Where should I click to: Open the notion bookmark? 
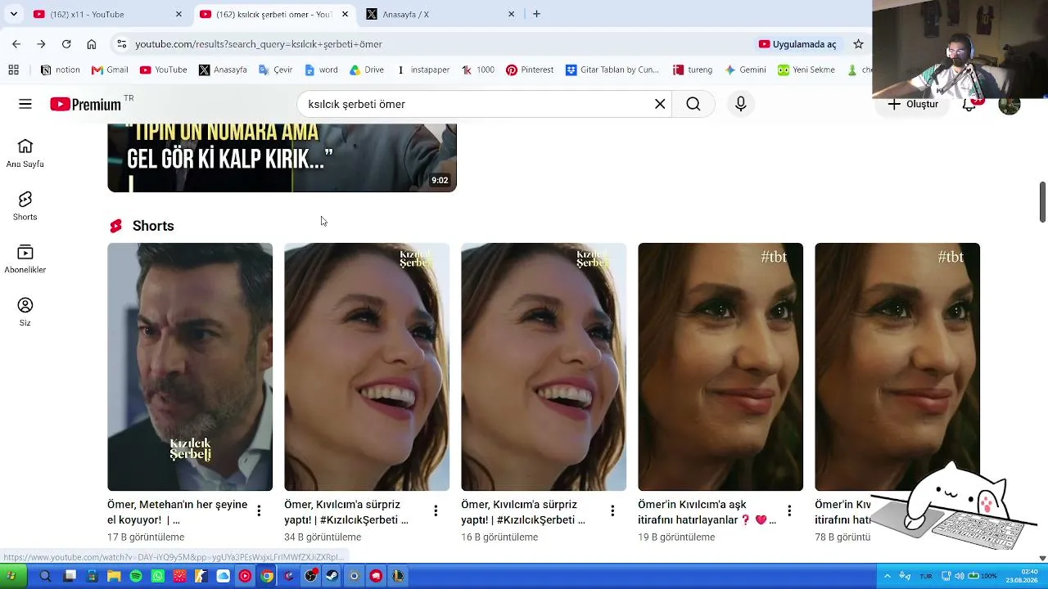click(x=61, y=70)
